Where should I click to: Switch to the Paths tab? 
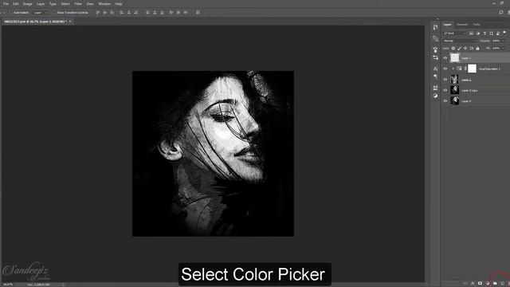477,25
